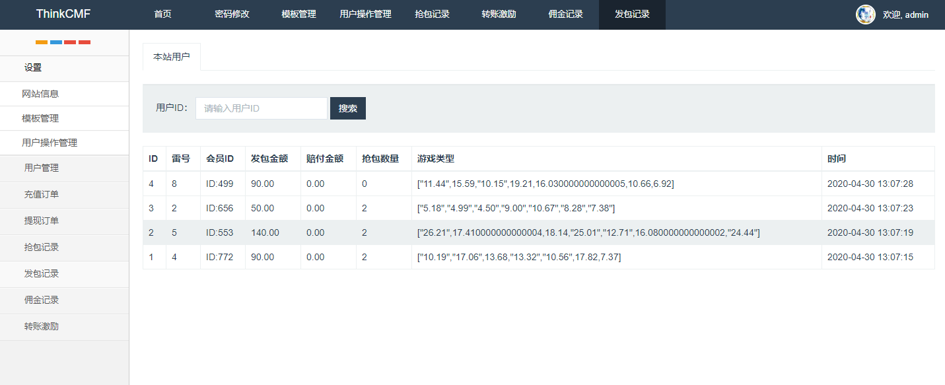
Task: Click the admin avatar icon
Action: click(x=865, y=15)
